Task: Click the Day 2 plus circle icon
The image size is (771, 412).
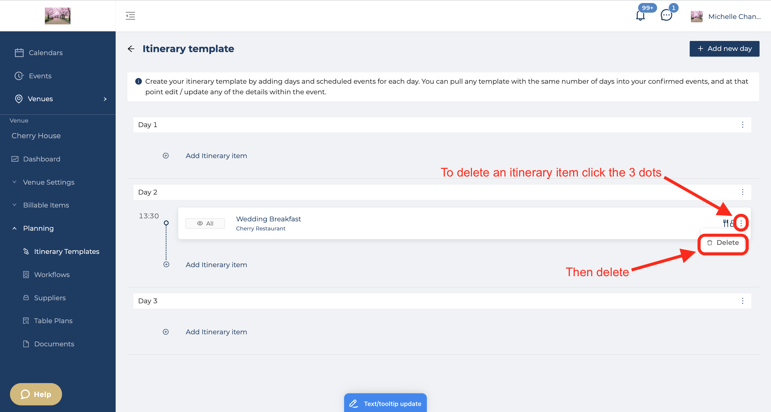Action: tap(166, 264)
